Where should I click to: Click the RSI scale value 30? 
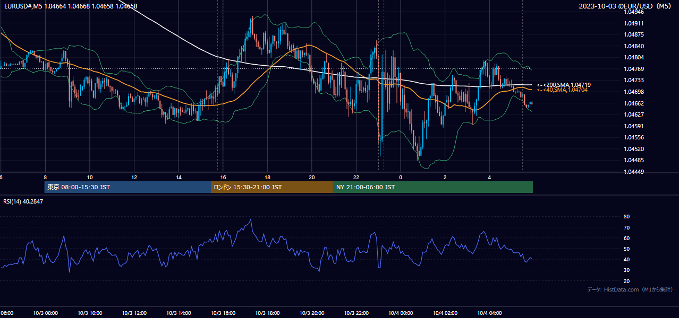pyautogui.click(x=626, y=270)
